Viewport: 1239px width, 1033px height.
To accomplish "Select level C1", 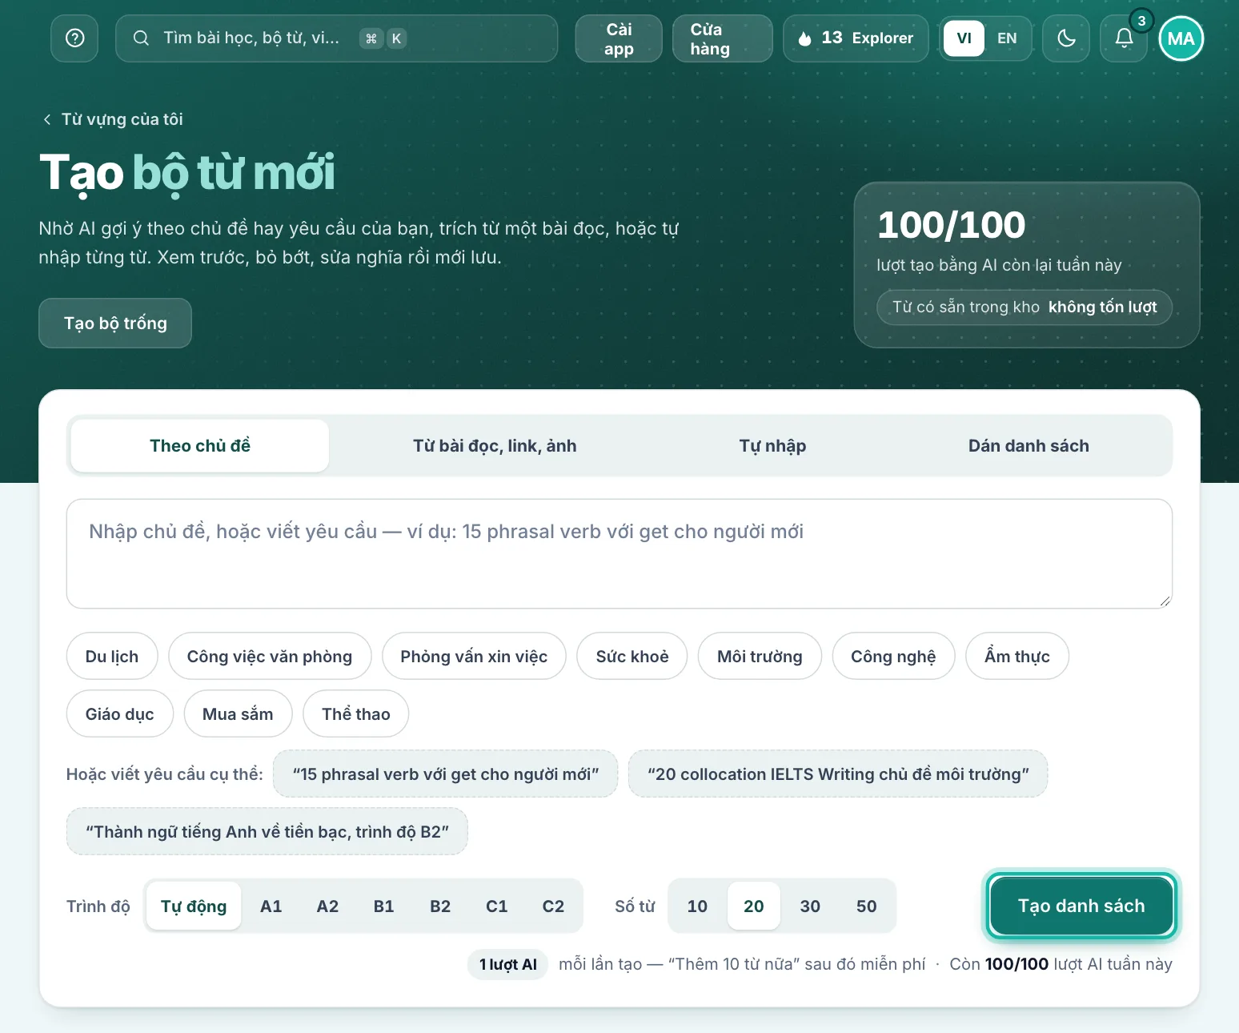I will (497, 906).
